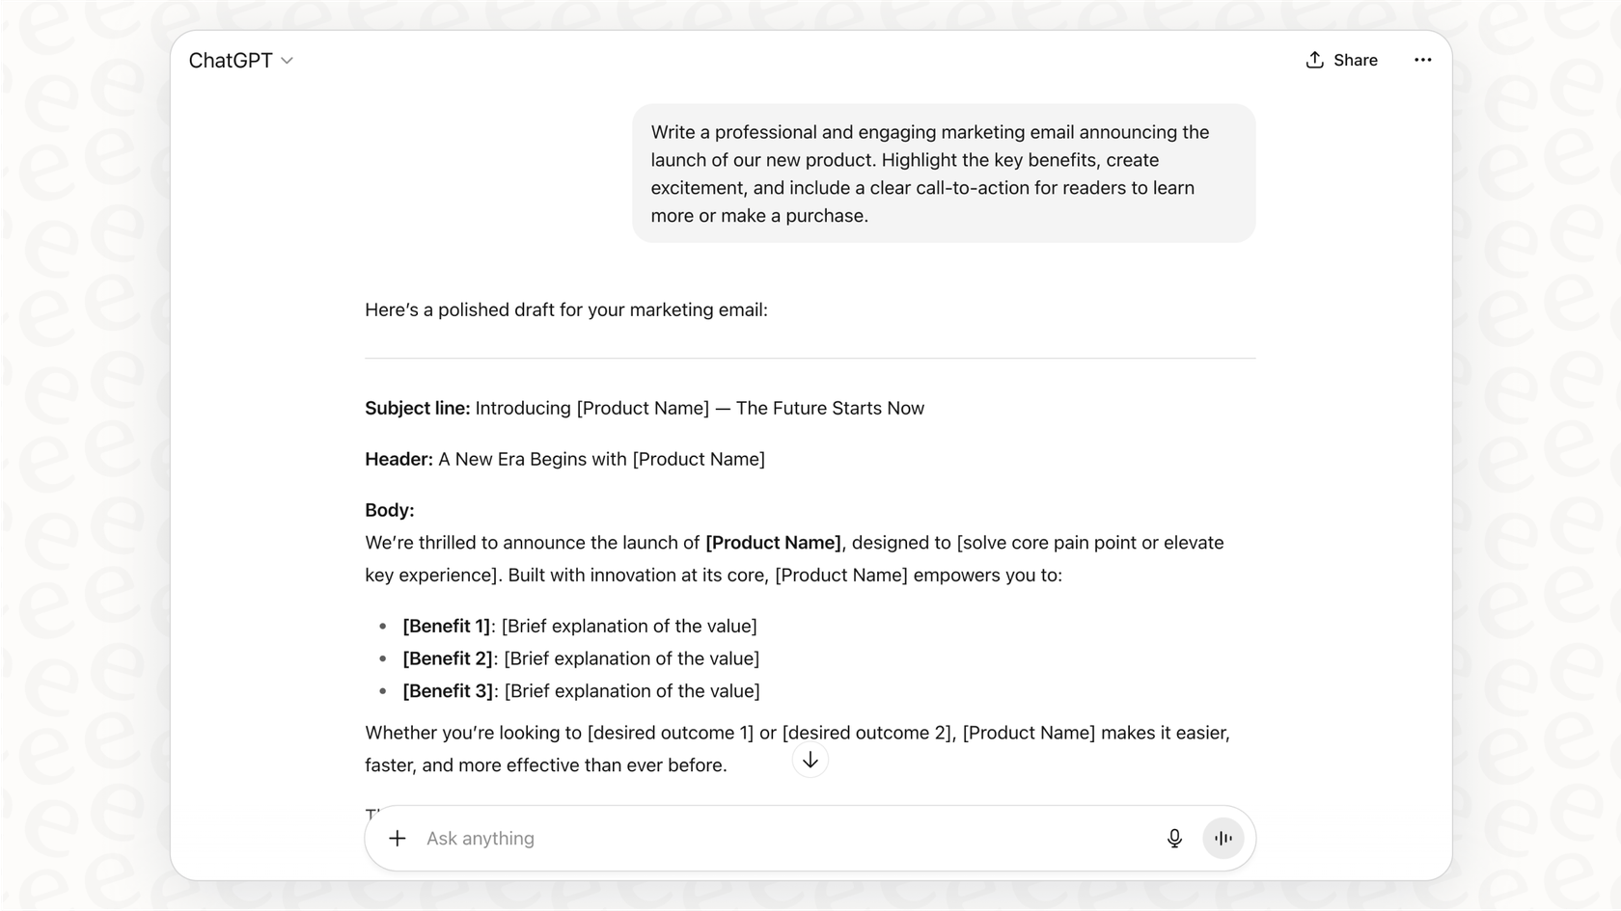Open the three-dot more options menu
This screenshot has height=911, width=1621.
click(1422, 60)
